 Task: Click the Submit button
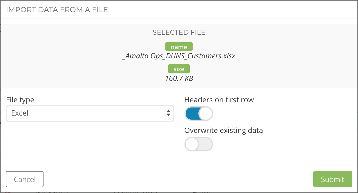tap(332, 179)
